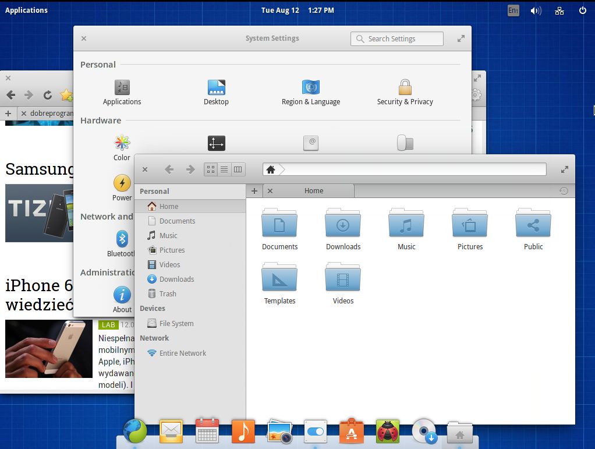Open keyboard layout indicator menu
The image size is (595, 449).
point(513,10)
